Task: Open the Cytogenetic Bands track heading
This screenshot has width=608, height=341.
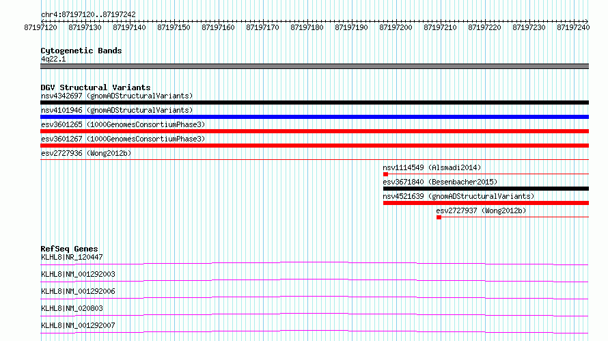Action: click(81, 51)
